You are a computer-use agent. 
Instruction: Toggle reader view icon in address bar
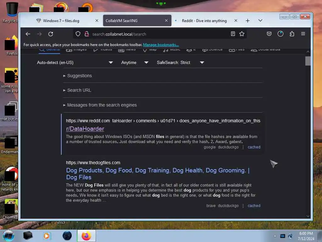point(233,34)
